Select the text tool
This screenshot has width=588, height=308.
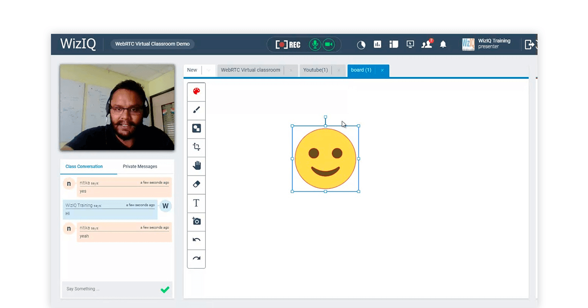196,203
